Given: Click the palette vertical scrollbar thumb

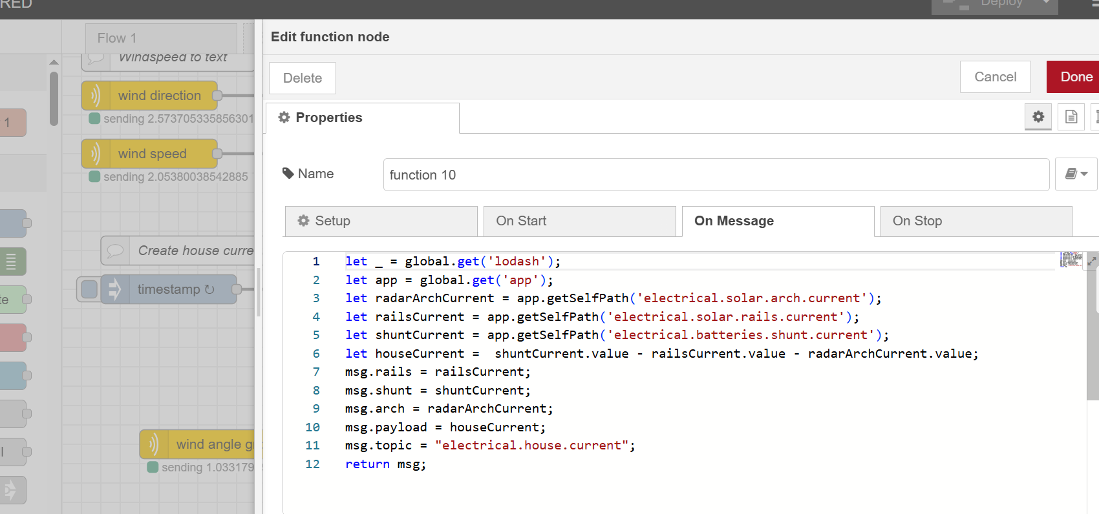Looking at the screenshot, I should 54,98.
